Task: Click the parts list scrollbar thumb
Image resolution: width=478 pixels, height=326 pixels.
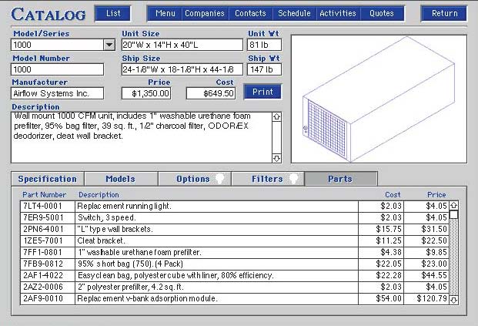Action: (453, 214)
